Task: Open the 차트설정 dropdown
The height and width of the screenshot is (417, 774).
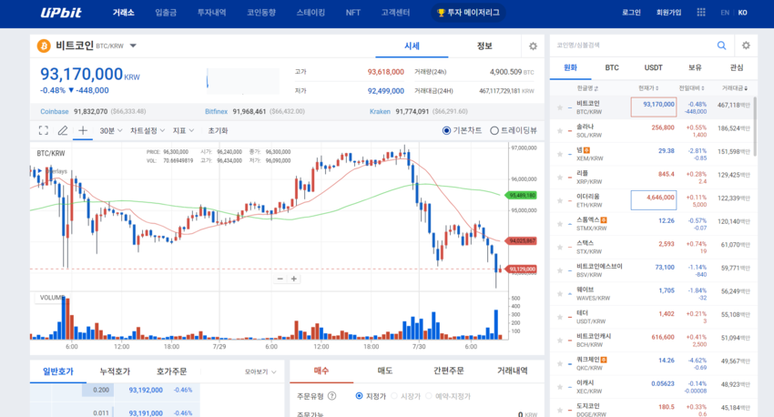Action: pyautogui.click(x=148, y=130)
